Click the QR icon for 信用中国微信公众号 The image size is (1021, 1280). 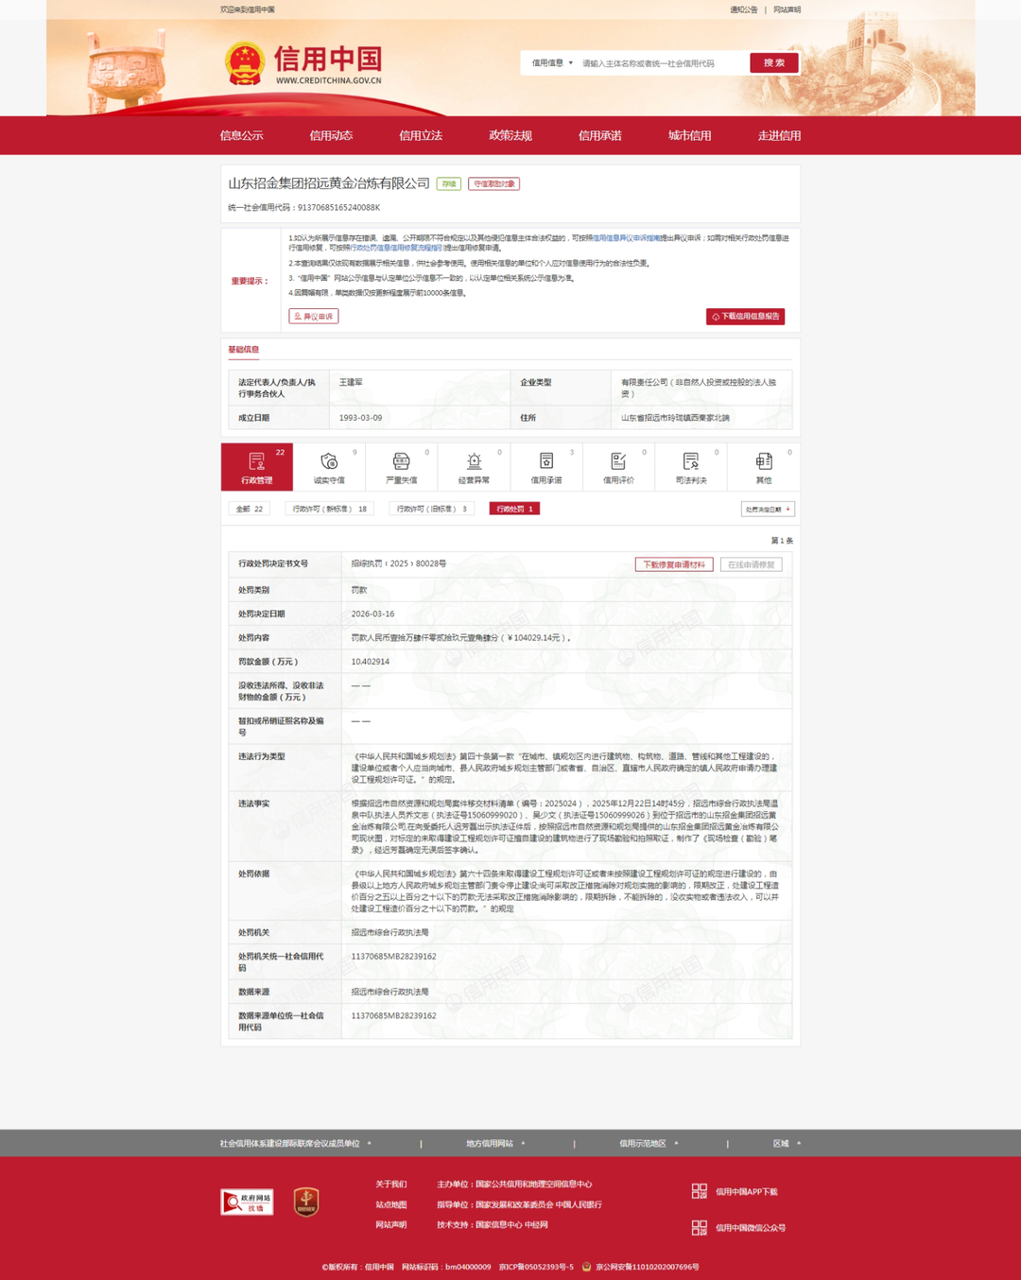click(x=700, y=1227)
